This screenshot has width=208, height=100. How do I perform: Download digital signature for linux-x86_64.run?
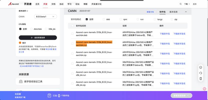179,74
